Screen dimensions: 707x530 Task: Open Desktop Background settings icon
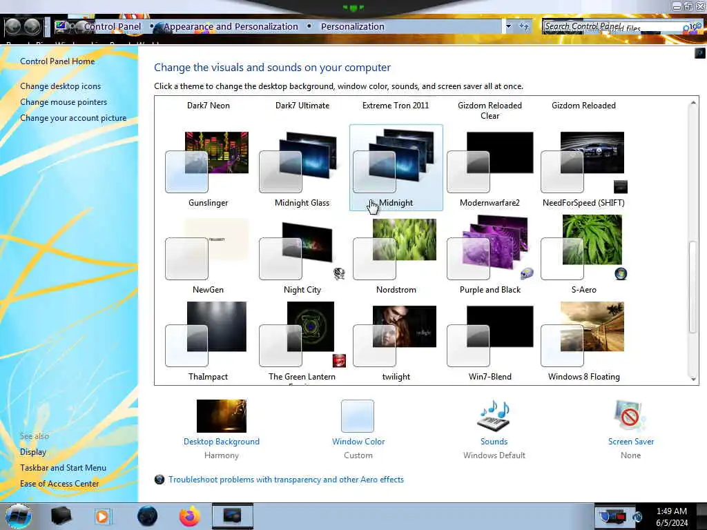pyautogui.click(x=222, y=416)
